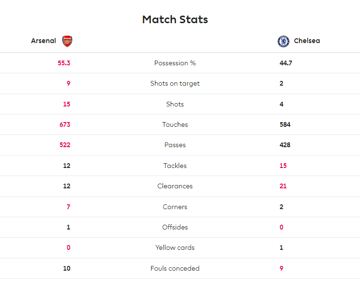The height and width of the screenshot is (291, 360).
Task: Click the Tackles row label
Action: (175, 166)
